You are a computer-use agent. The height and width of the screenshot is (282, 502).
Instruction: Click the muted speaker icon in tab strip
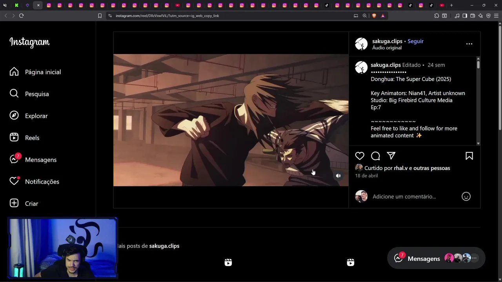5,5
